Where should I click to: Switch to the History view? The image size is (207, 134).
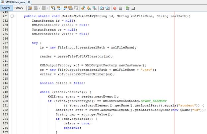19,8
